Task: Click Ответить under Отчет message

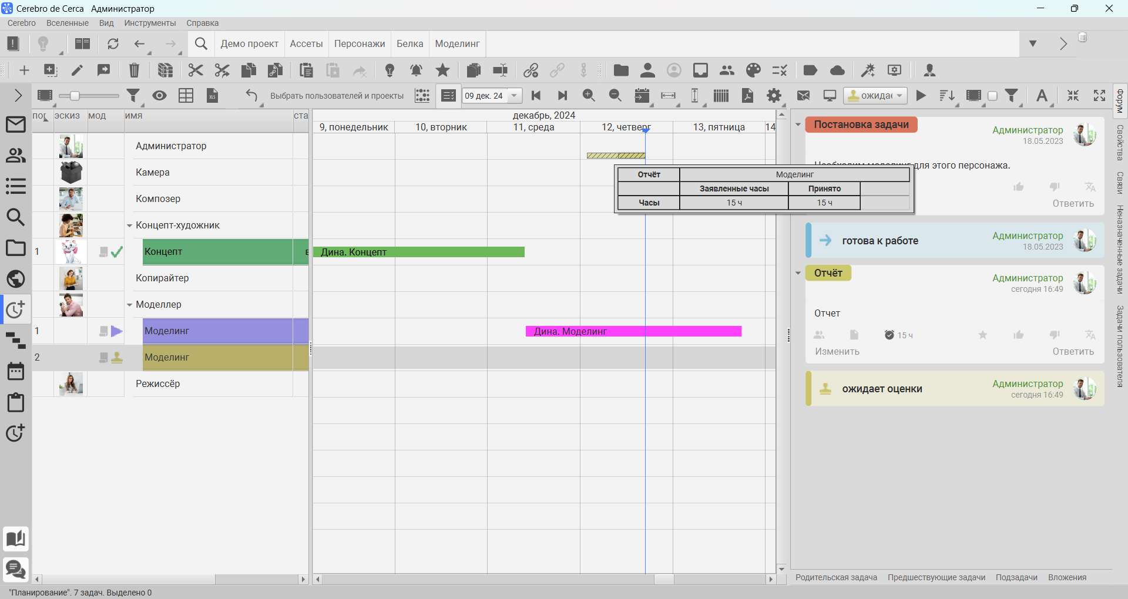Action: (1073, 351)
